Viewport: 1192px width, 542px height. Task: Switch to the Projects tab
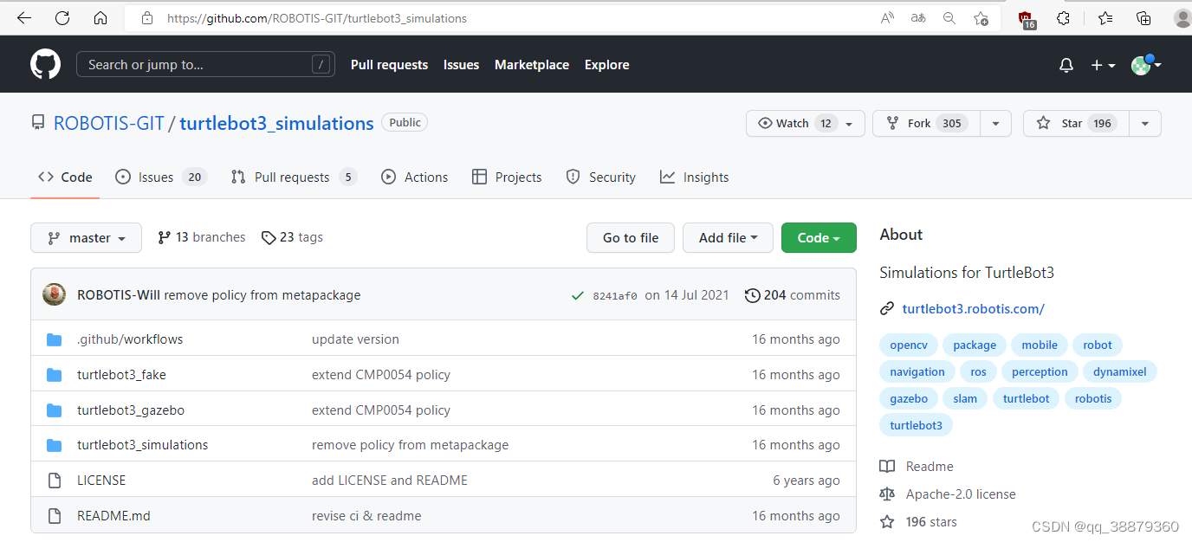pos(507,177)
